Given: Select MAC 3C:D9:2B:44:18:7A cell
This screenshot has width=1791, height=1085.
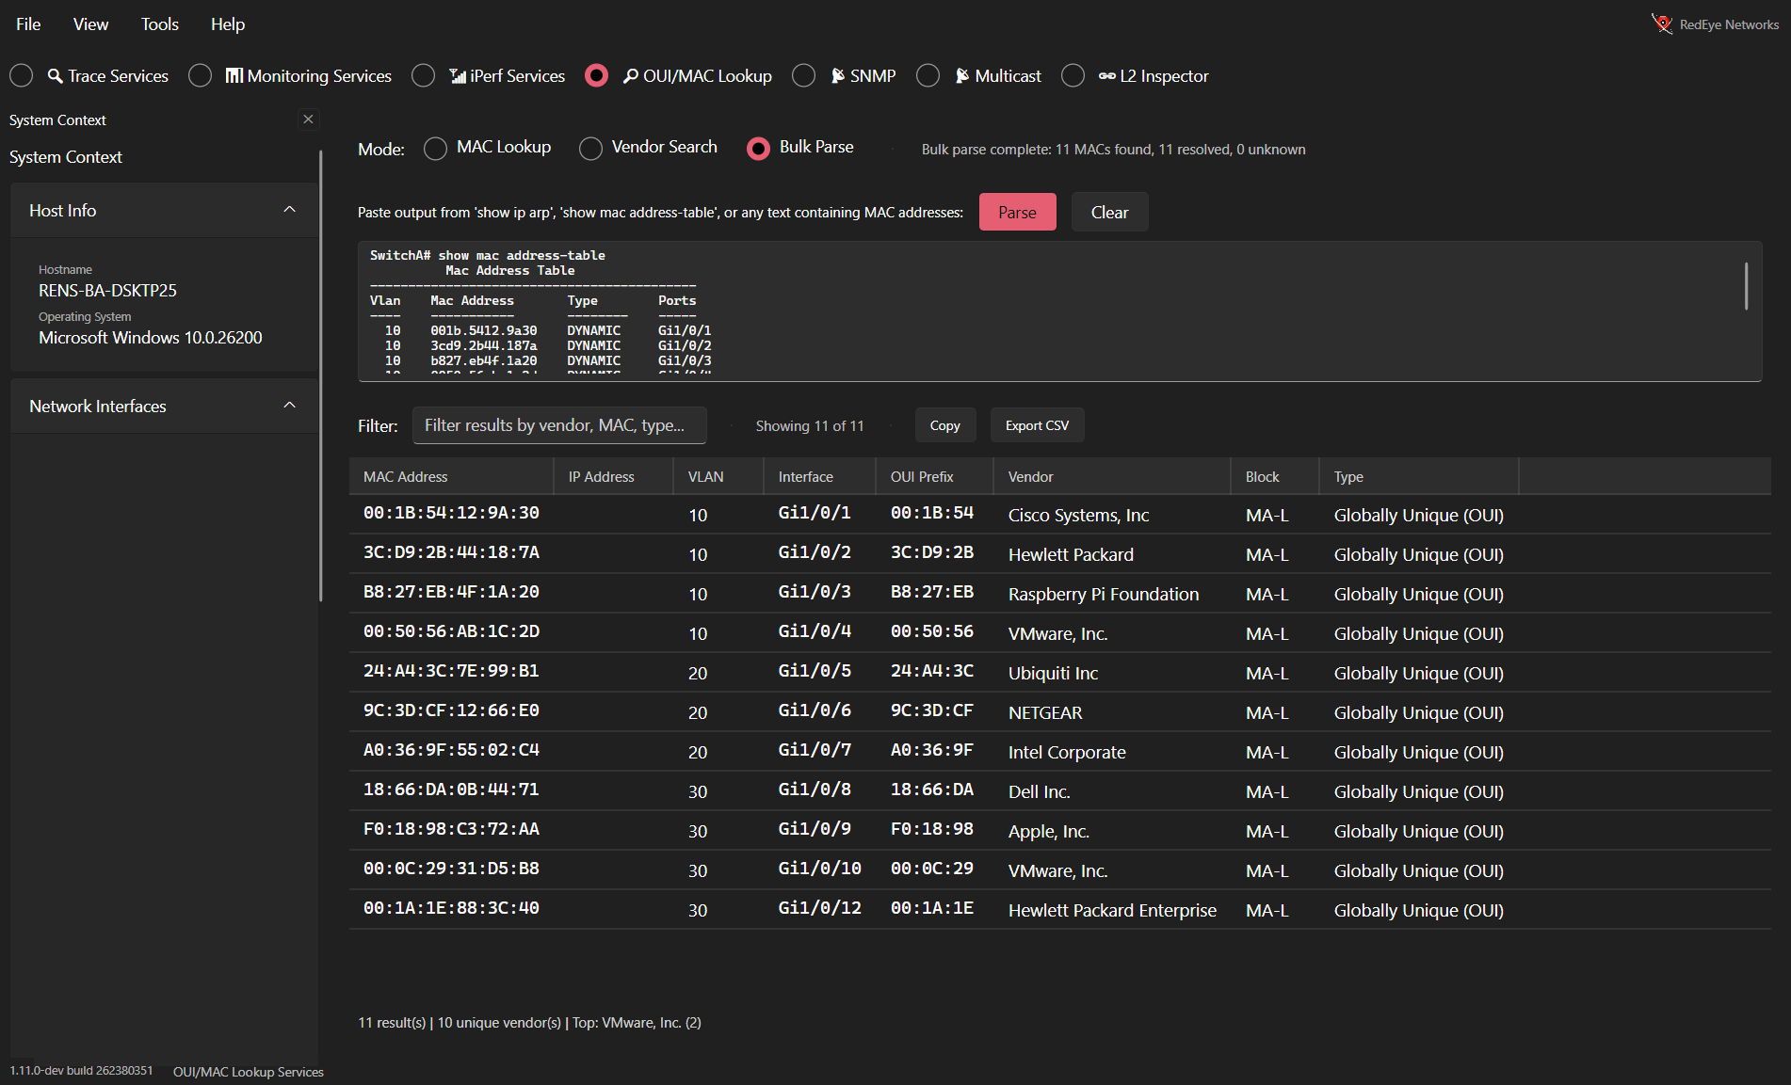Looking at the screenshot, I should click(x=451, y=552).
